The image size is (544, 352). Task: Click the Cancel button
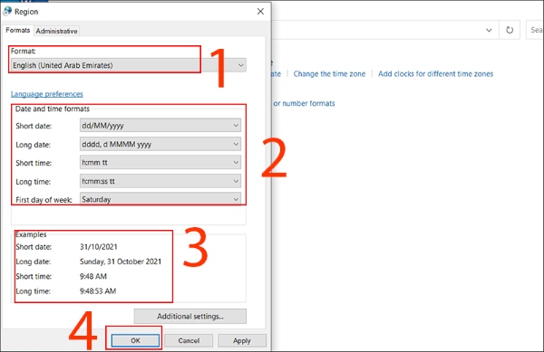189,340
